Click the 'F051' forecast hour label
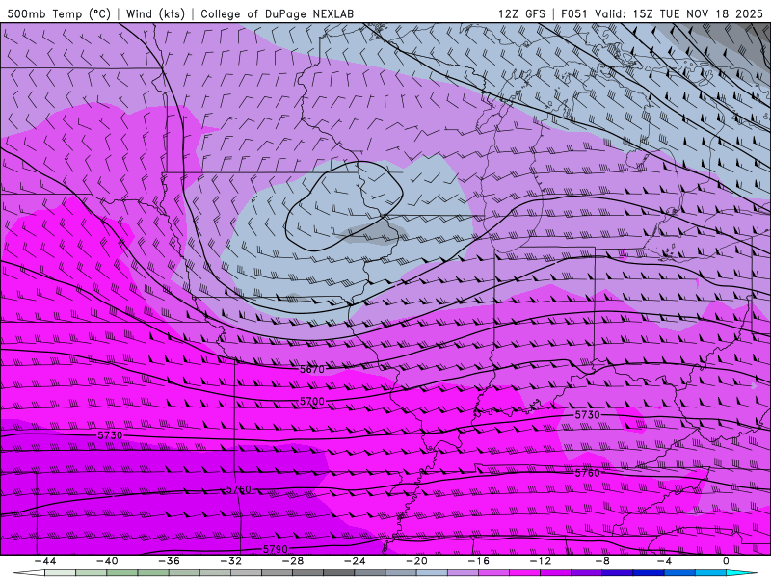Screen dimensions: 771x578 tap(574, 13)
